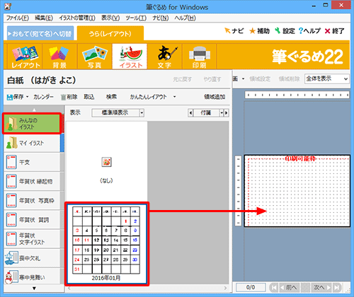The image size is (354, 297).
Task: Open the ヘルプ(H) menu
Action: tap(185, 18)
